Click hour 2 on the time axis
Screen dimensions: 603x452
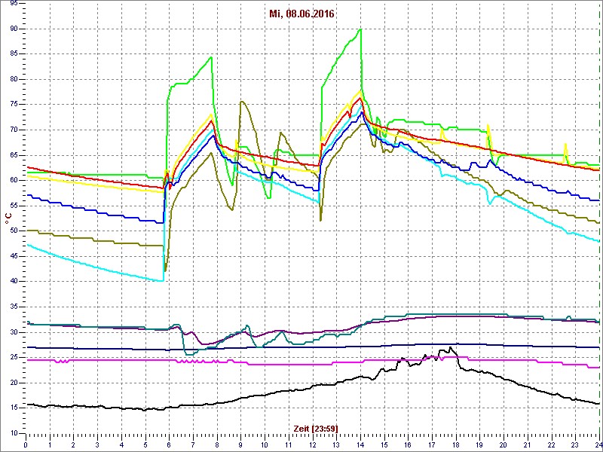tap(73, 445)
